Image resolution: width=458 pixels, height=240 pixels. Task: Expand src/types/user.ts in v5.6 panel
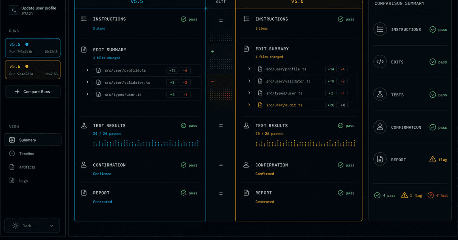coord(249,93)
